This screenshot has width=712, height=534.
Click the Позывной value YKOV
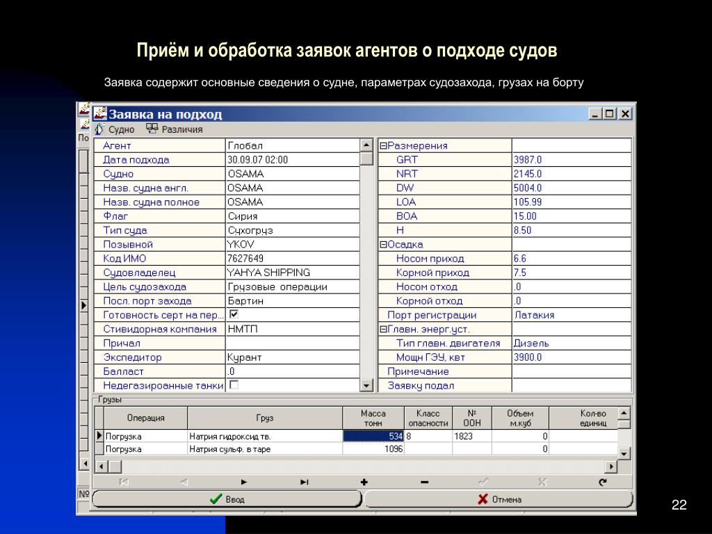tap(293, 244)
